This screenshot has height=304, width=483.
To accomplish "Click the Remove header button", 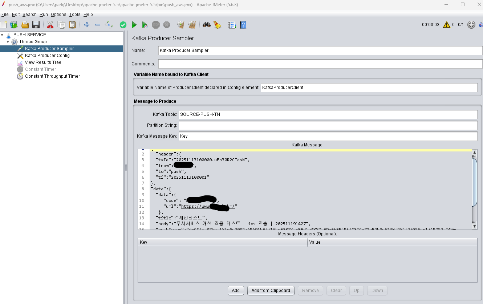I will tap(310, 291).
